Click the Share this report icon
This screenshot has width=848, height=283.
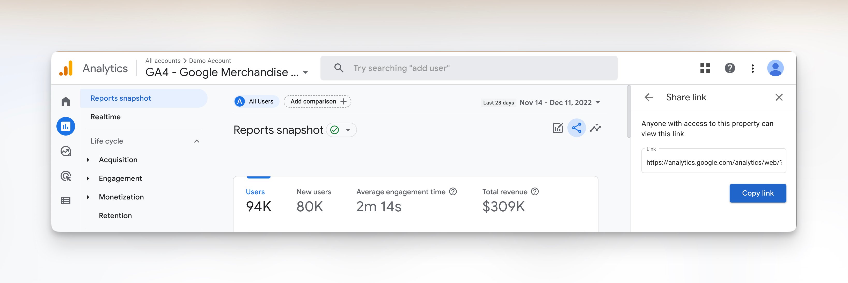tap(576, 128)
